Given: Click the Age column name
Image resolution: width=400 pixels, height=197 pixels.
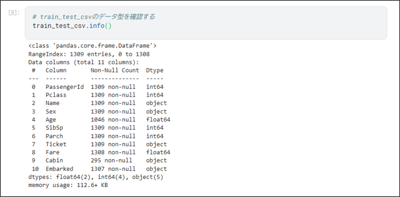Looking at the screenshot, I should 51,120.
